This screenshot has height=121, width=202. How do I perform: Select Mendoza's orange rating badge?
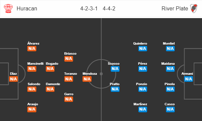(x=87, y=79)
